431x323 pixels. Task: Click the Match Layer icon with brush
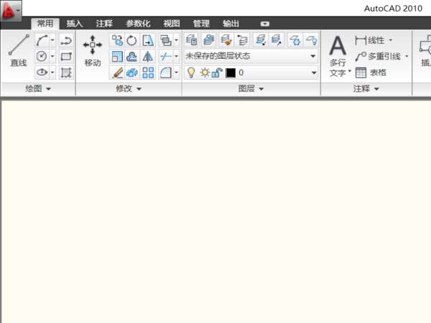pos(226,39)
